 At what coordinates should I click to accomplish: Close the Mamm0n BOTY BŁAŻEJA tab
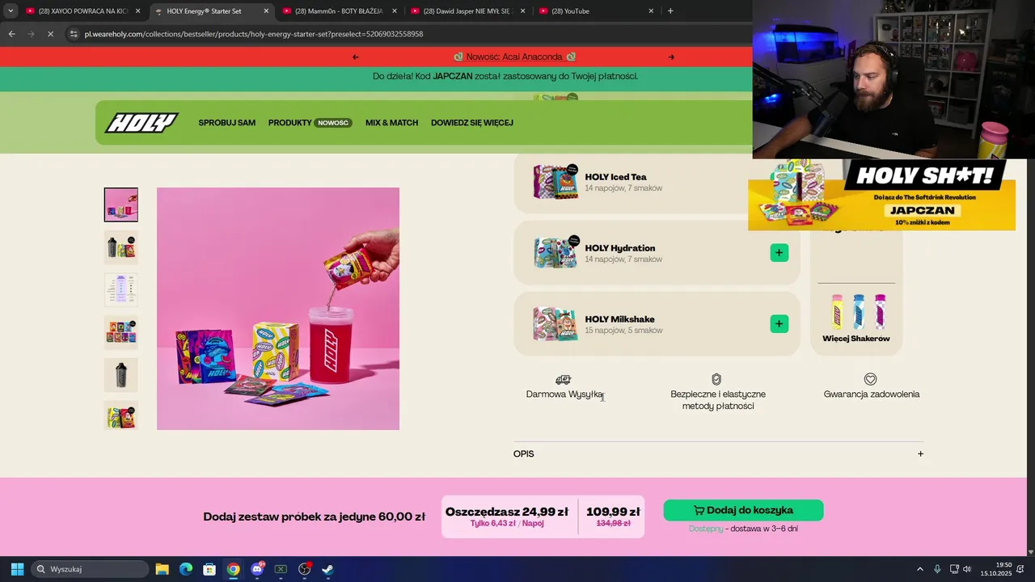tap(395, 11)
